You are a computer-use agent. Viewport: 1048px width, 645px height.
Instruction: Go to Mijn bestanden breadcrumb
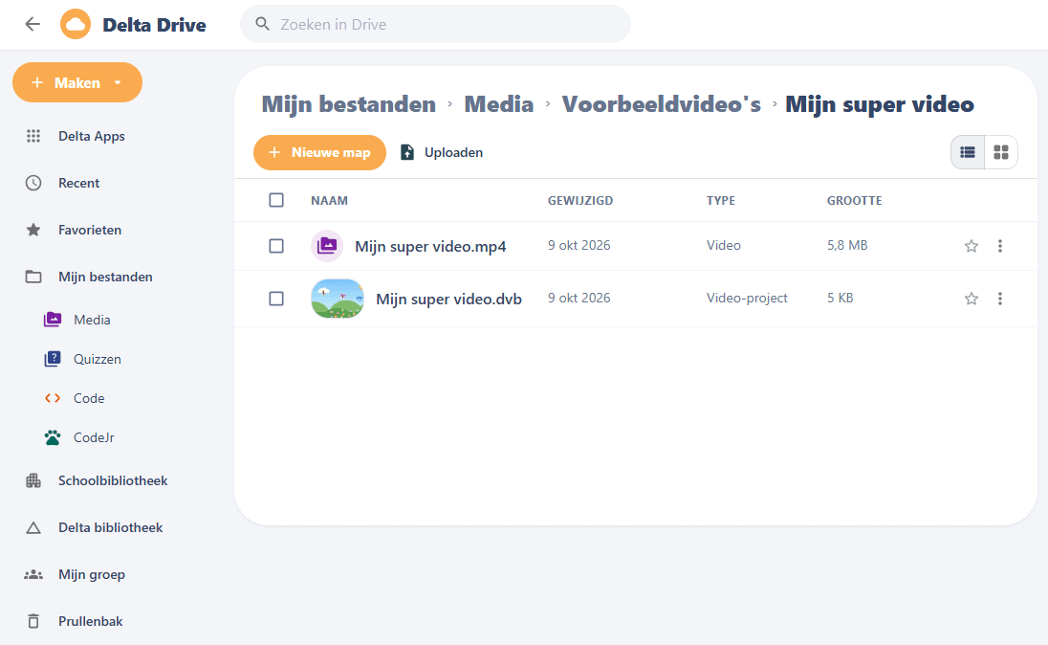[348, 104]
